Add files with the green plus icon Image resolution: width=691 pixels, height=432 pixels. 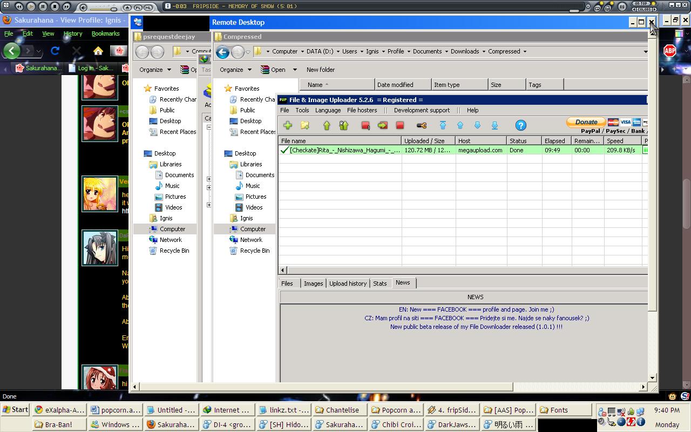tap(288, 125)
